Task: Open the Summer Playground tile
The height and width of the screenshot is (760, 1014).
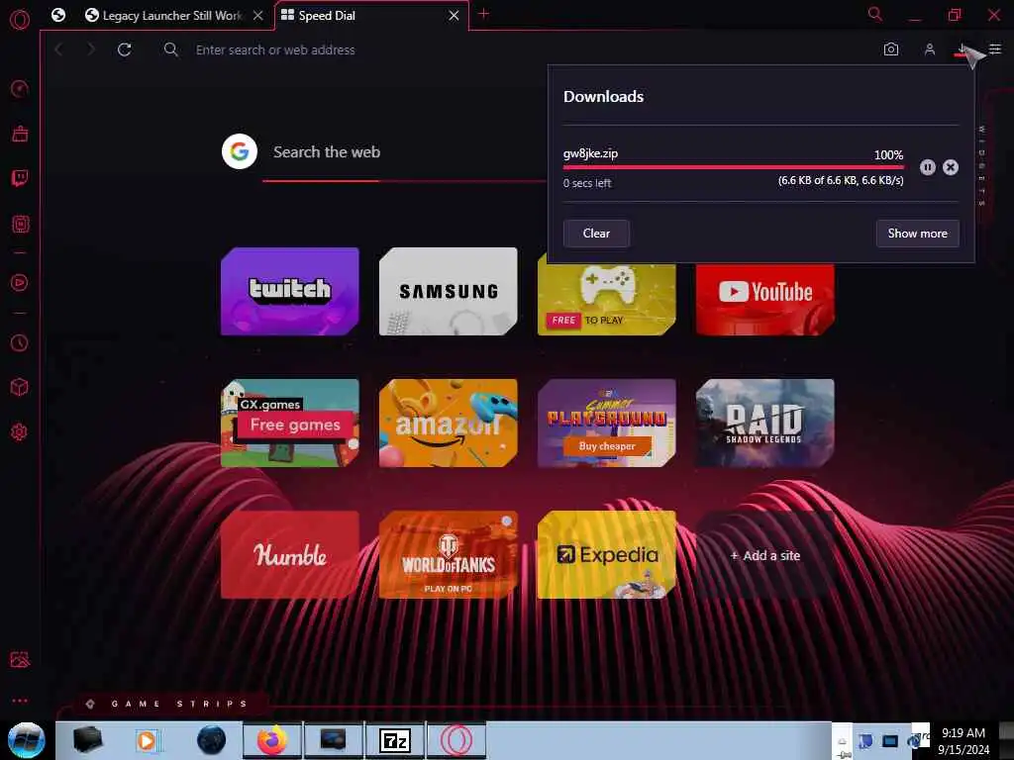Action: click(x=607, y=424)
